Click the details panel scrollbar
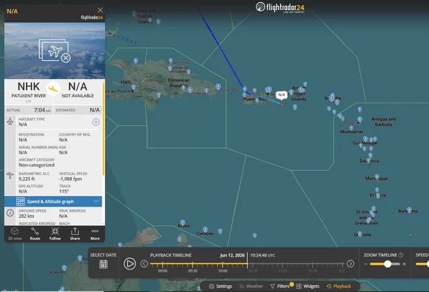The height and width of the screenshot is (292, 429). (x=103, y=129)
